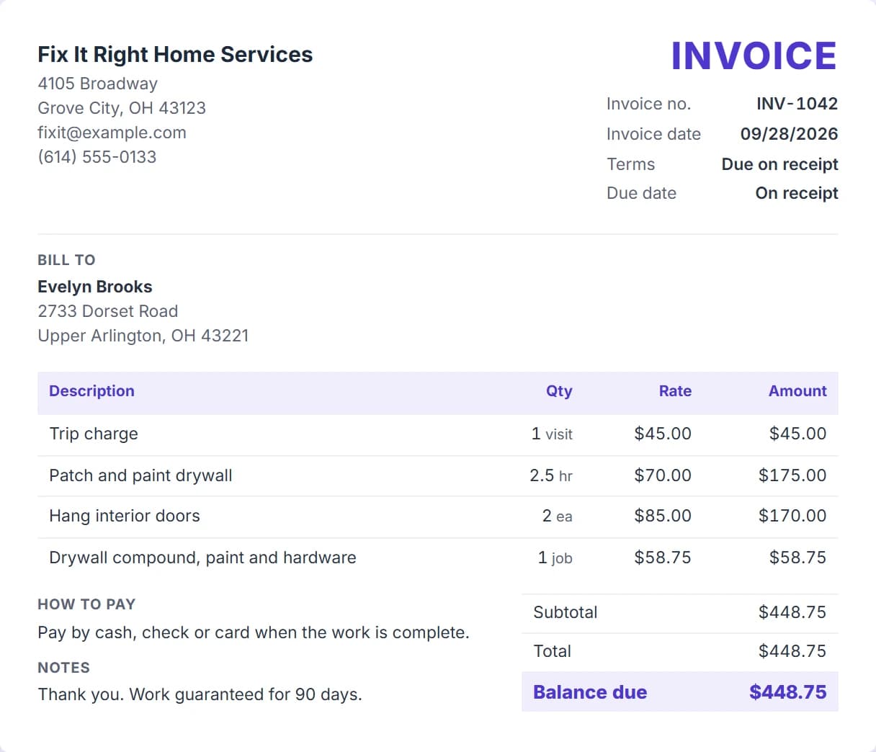Click the Due date label
The height and width of the screenshot is (752, 876).
(641, 193)
